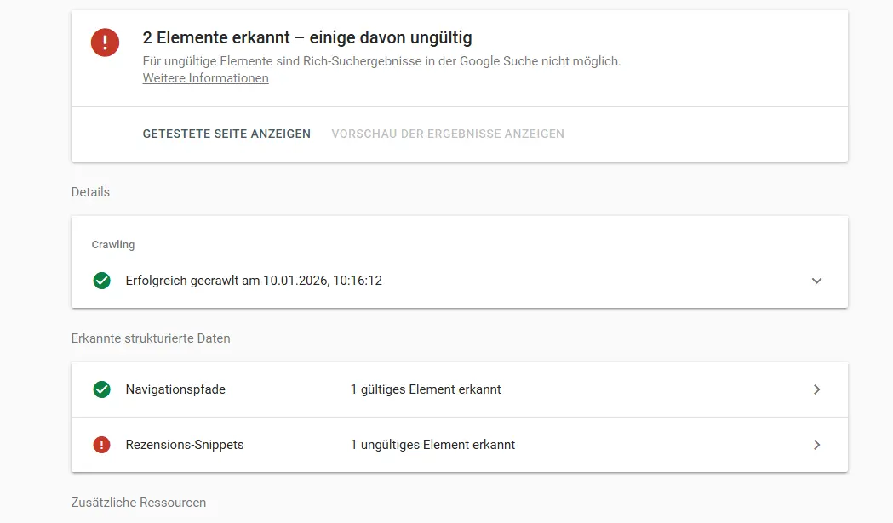Click the text '1 ungültiges Element erkannt'

point(432,445)
